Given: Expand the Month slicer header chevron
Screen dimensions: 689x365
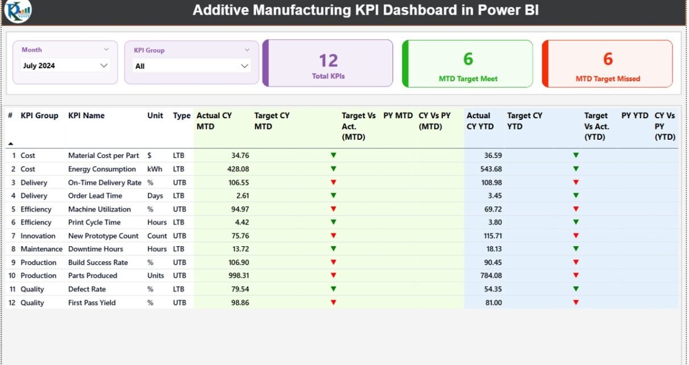Looking at the screenshot, I should click(x=106, y=49).
